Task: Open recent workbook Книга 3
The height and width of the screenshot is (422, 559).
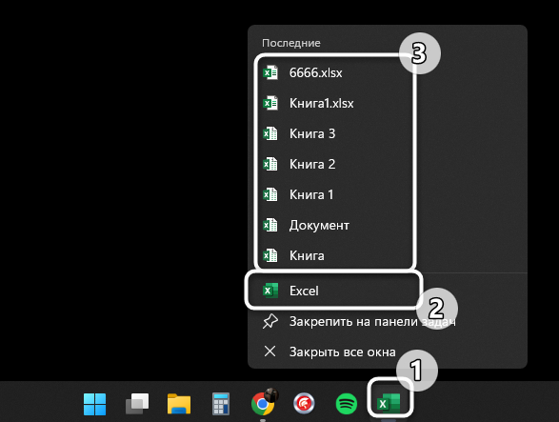Action: [x=335, y=133]
